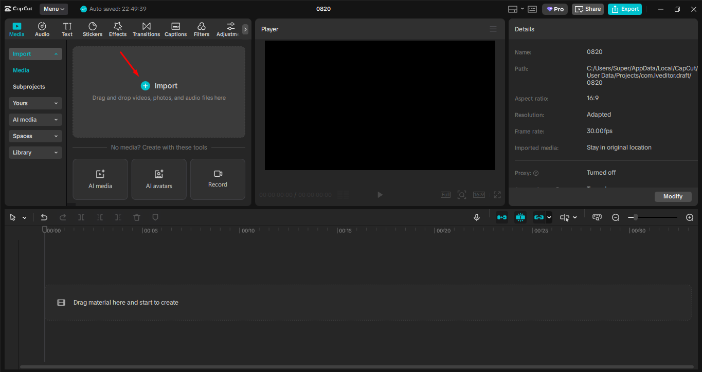Viewport: 702px width, 372px height.
Task: Start a voiceover with the microphone icon
Action: point(476,217)
